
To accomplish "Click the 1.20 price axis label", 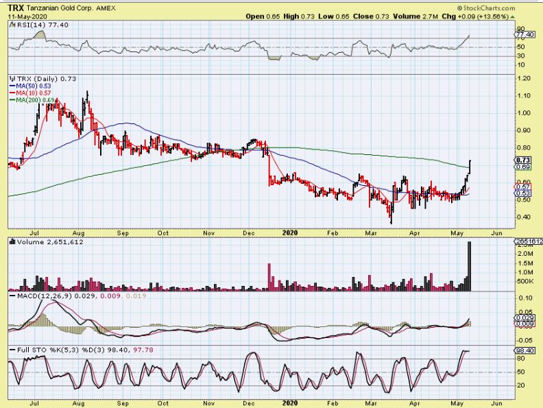I will 523,79.
